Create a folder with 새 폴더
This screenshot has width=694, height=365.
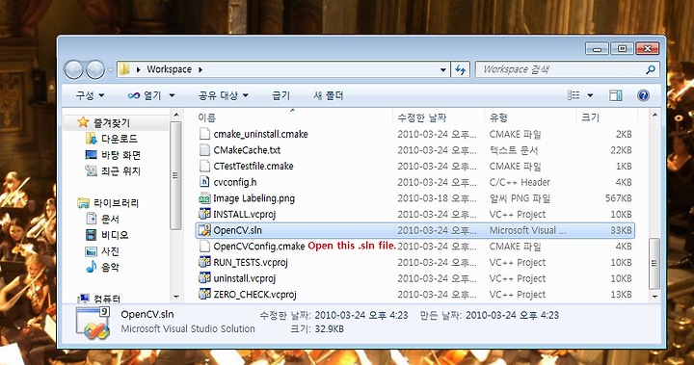coord(328,95)
